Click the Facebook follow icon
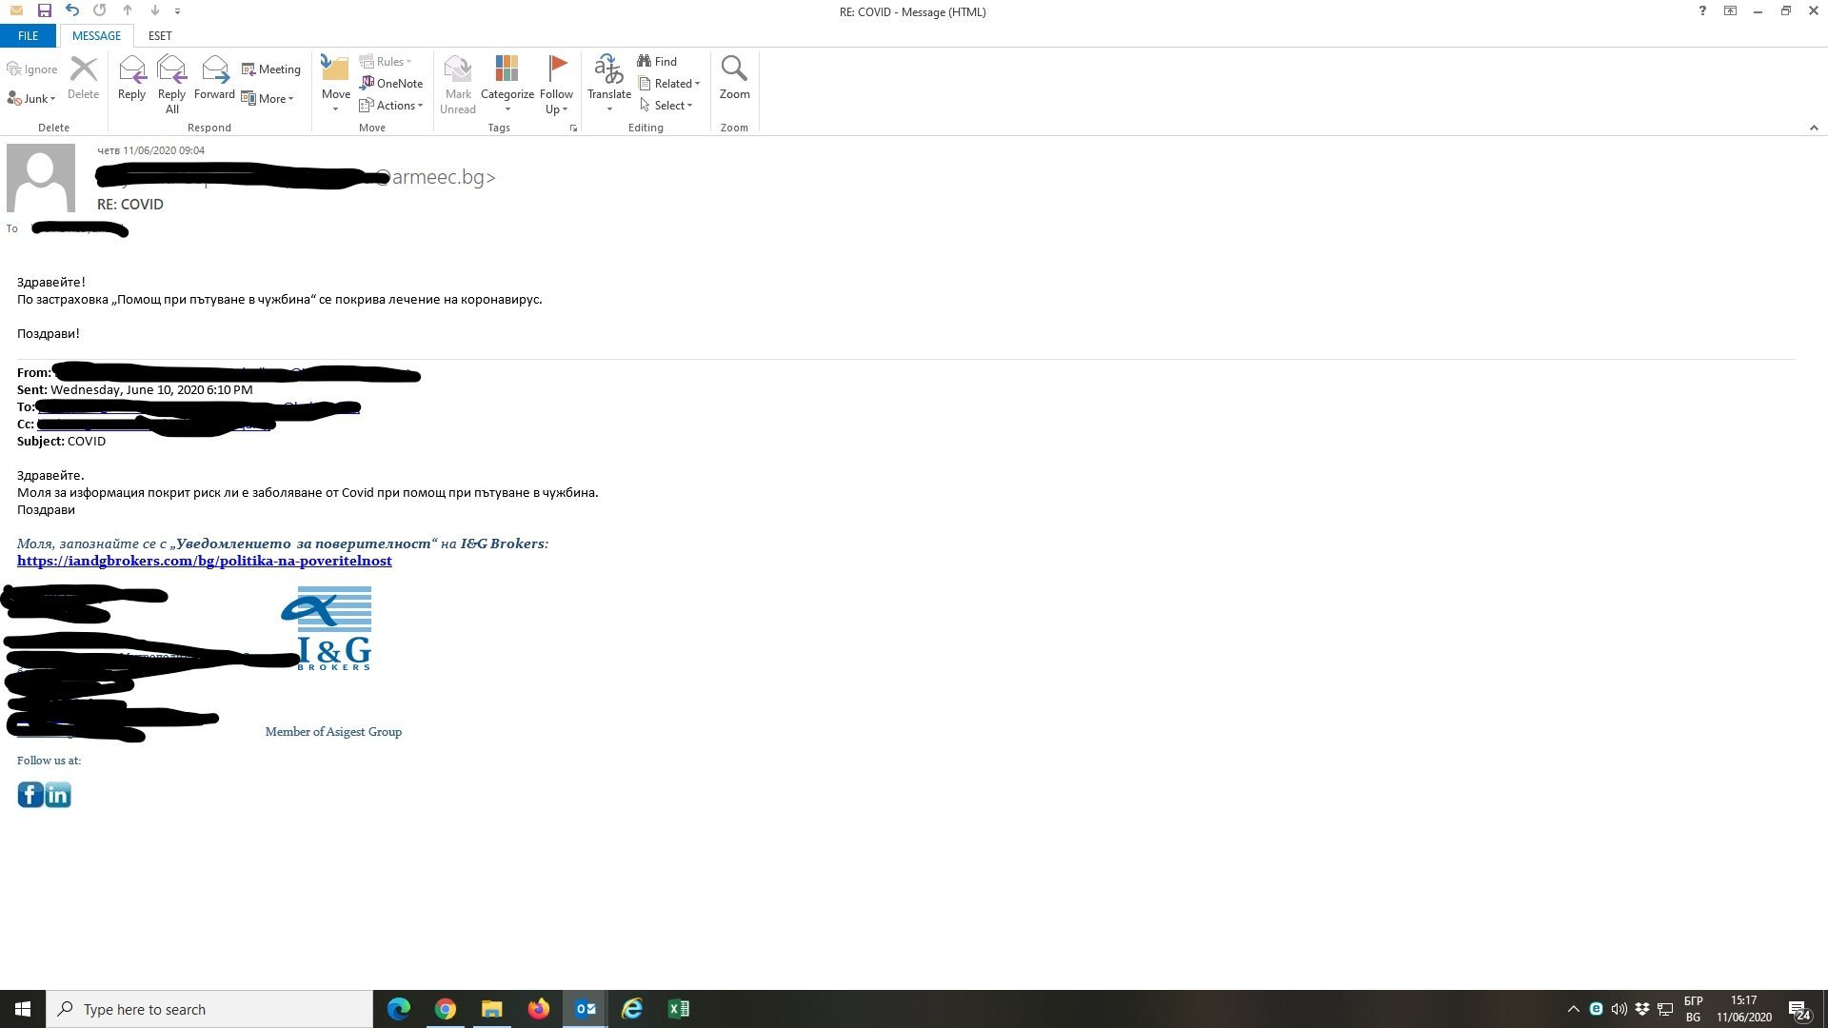The image size is (1828, 1028). pyautogui.click(x=30, y=795)
